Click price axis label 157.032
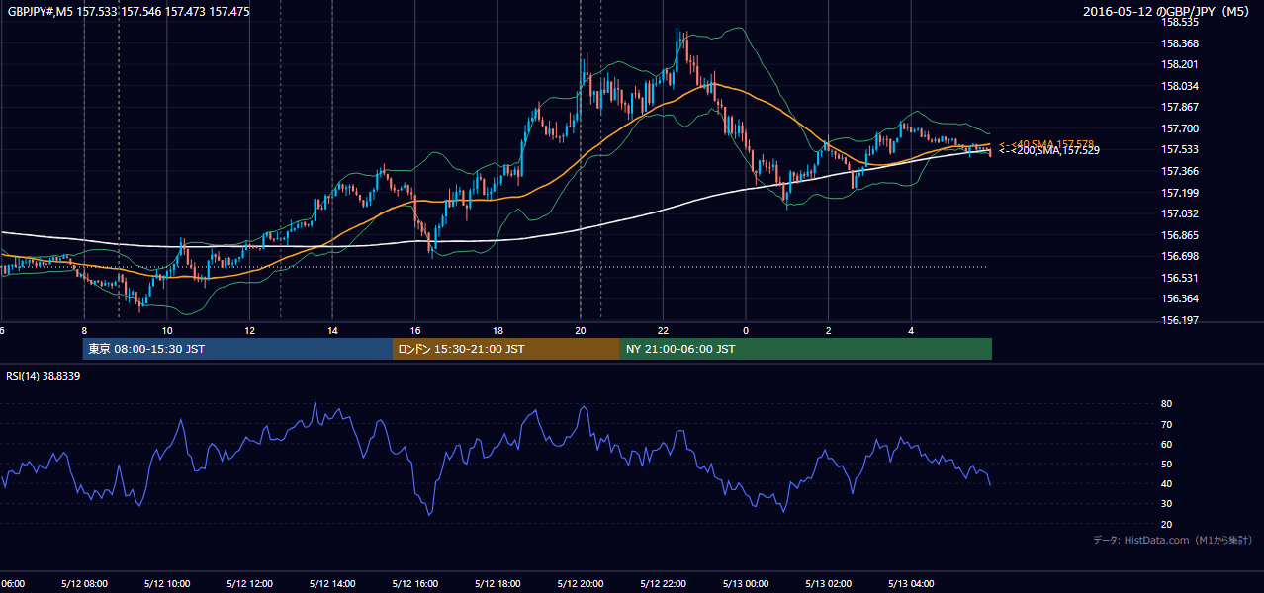This screenshot has width=1264, height=593. [x=1180, y=213]
